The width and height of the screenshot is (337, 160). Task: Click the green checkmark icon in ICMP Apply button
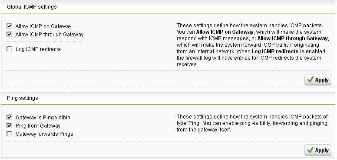point(311,80)
